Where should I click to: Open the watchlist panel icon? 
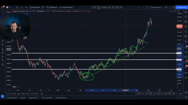pos(186,12)
